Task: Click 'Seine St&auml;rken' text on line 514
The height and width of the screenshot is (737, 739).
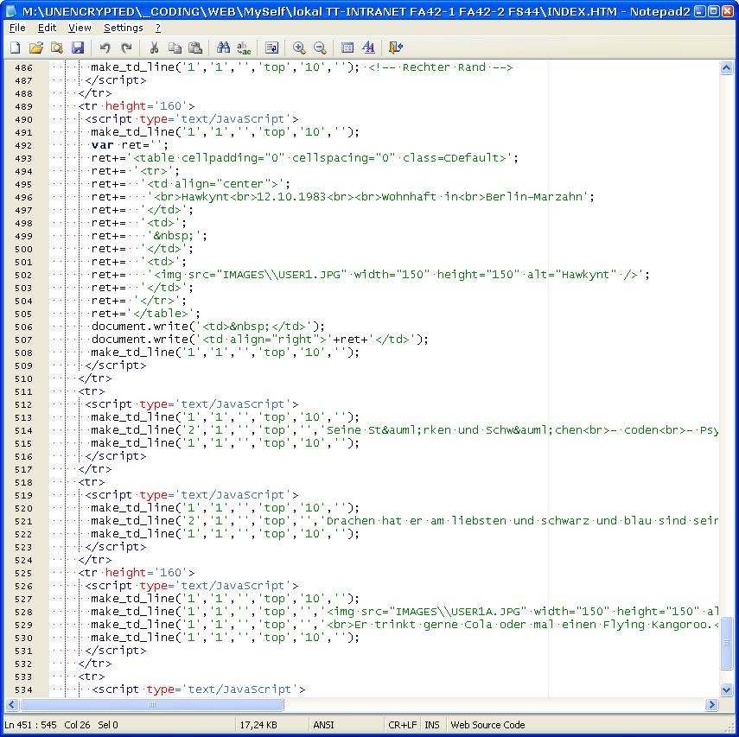Action: click(x=389, y=430)
